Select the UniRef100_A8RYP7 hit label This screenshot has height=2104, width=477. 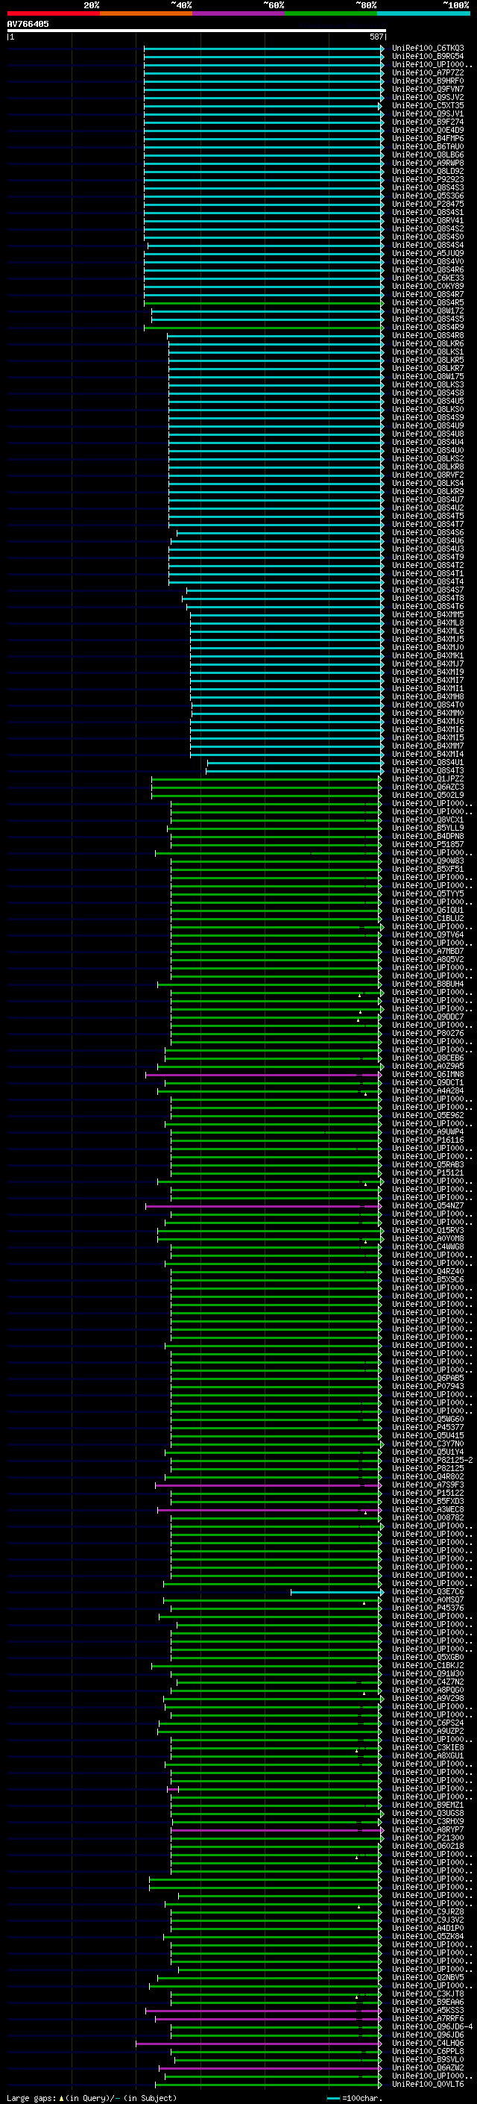click(x=428, y=1829)
